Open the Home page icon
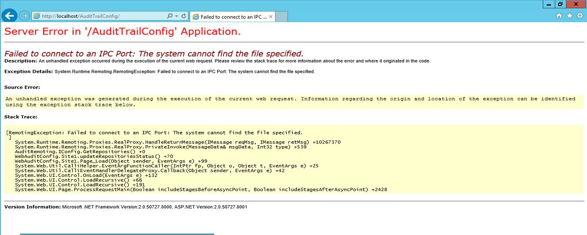Screen dimensions: 587x235 [x=559, y=16]
